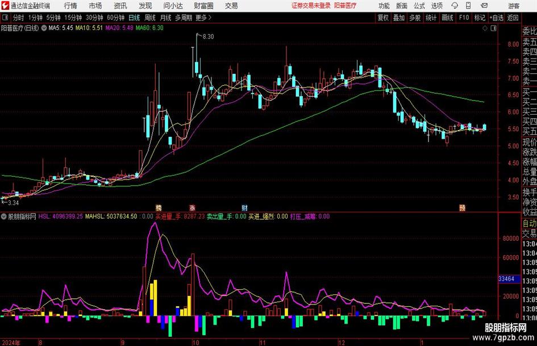This screenshot has height=346, width=537.
Task: Click the 证券交易未登录 login link
Action: [311, 6]
